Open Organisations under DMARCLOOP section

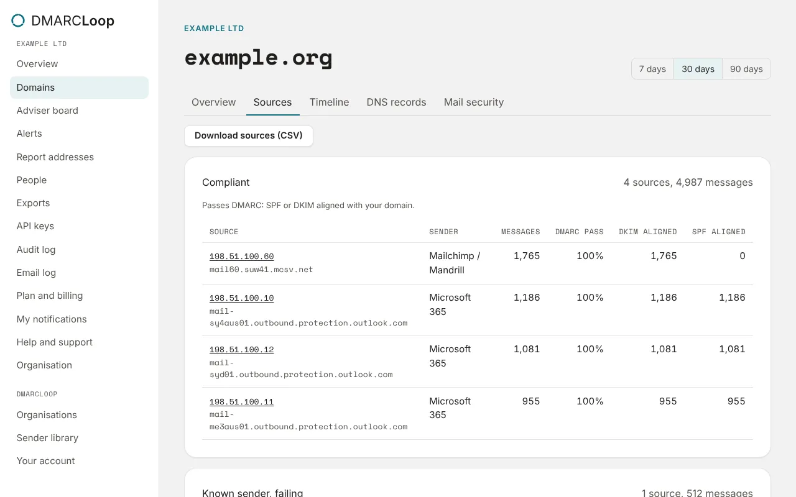(x=79, y=415)
